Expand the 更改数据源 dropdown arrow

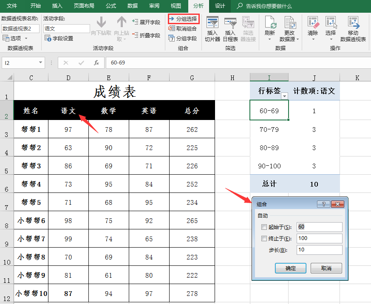click(x=297, y=39)
